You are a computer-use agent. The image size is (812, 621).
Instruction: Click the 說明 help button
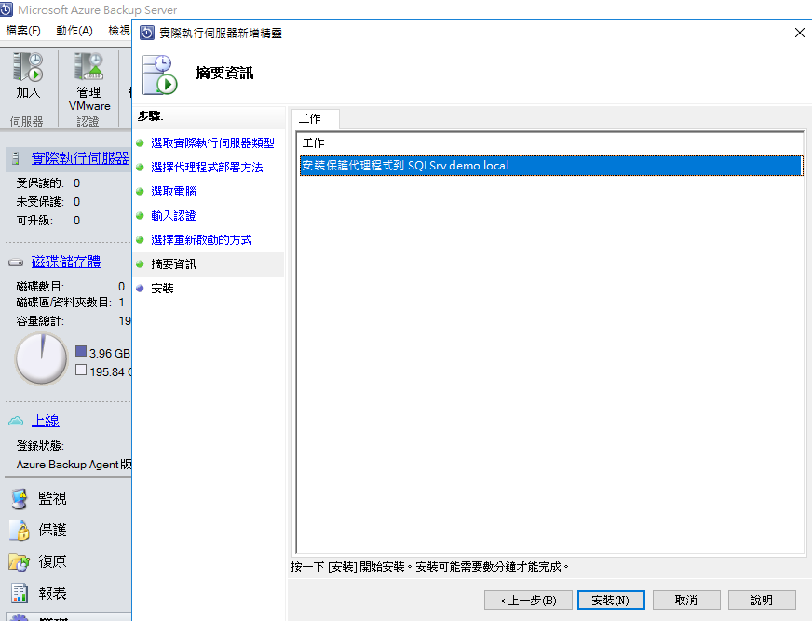(762, 601)
